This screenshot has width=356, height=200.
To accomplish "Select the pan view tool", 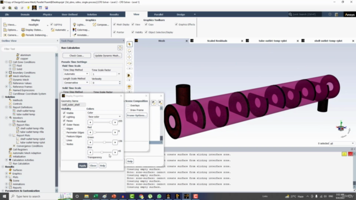I will [129, 57].
